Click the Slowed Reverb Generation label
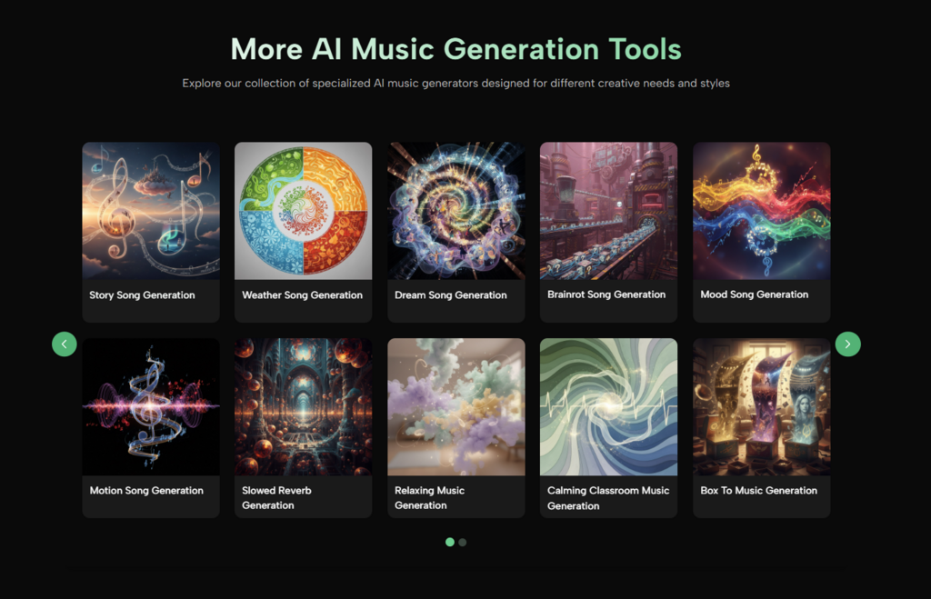 (x=276, y=497)
